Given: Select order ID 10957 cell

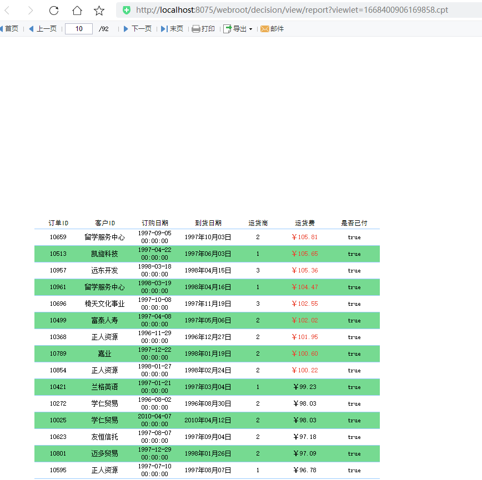Looking at the screenshot, I should (x=58, y=270).
